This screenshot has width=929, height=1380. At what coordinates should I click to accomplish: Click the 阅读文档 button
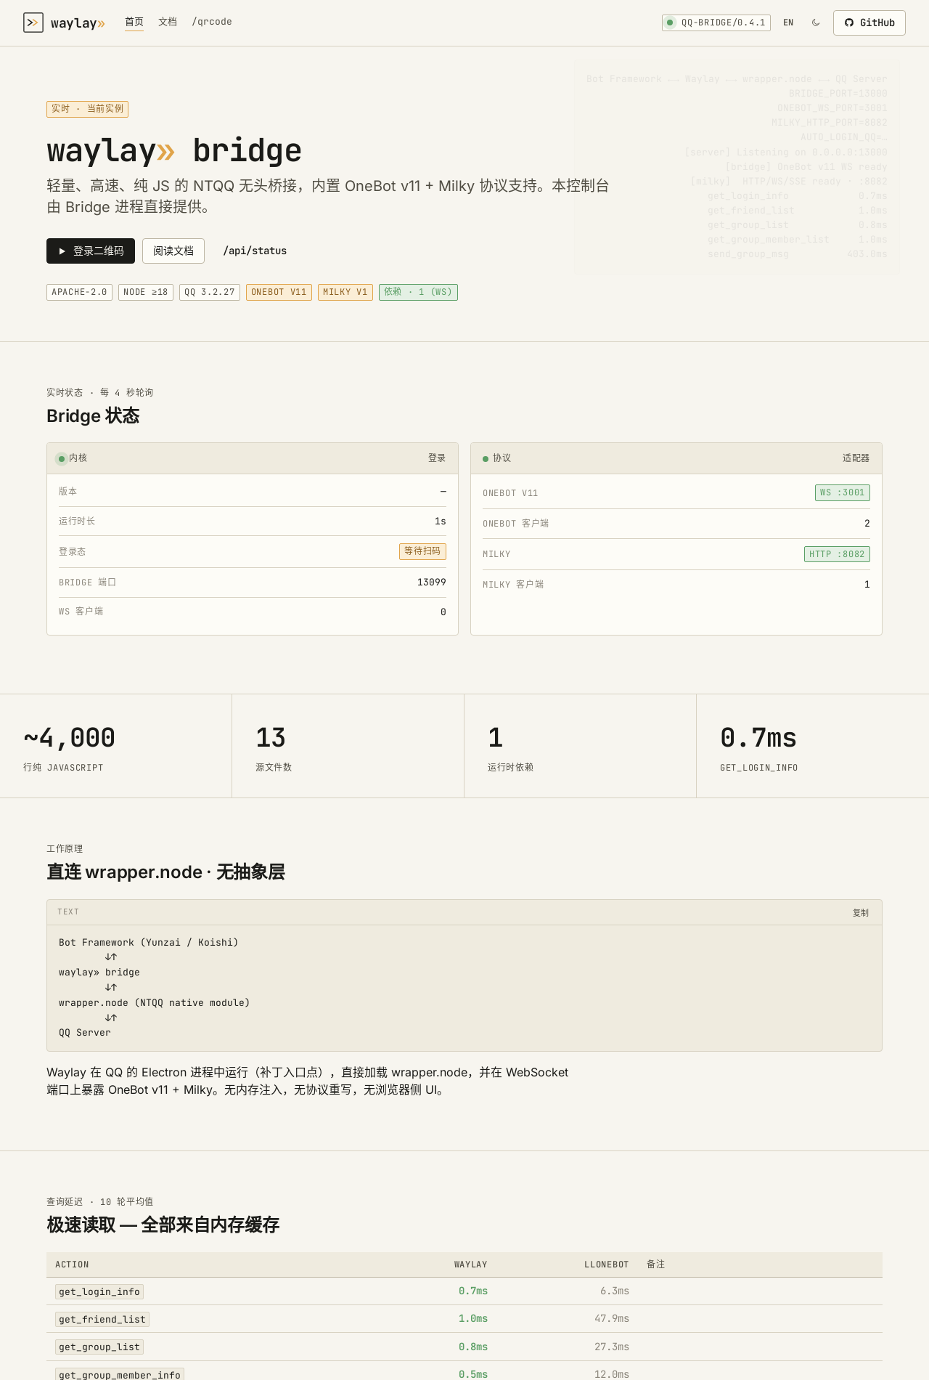coord(173,251)
